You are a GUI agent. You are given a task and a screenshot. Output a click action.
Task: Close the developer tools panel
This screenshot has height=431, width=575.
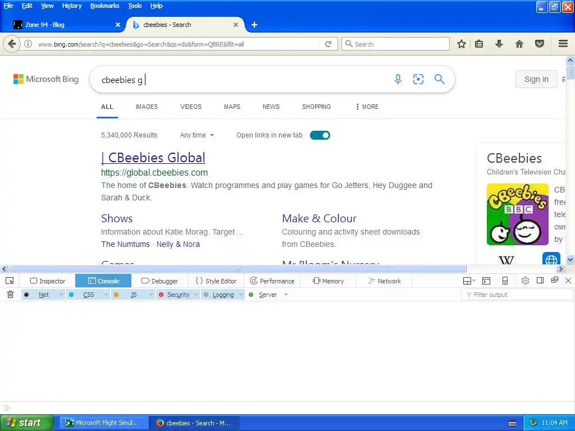click(x=568, y=281)
